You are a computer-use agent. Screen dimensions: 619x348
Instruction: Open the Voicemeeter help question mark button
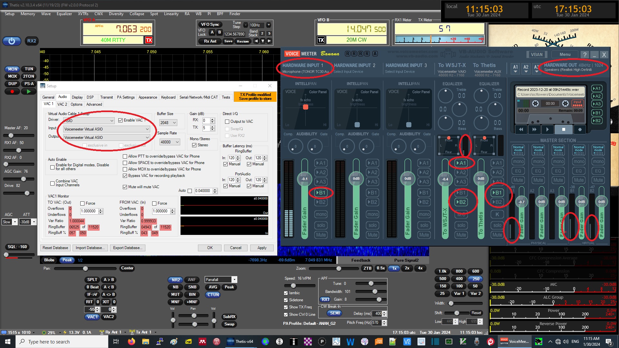585,54
